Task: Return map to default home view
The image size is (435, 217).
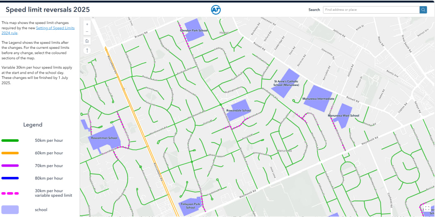Action: pos(87,41)
